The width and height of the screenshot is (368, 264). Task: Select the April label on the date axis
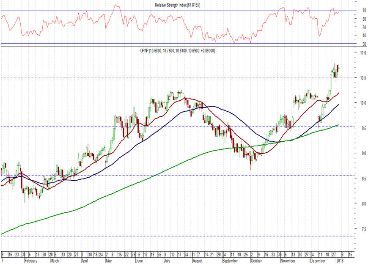(x=84, y=261)
